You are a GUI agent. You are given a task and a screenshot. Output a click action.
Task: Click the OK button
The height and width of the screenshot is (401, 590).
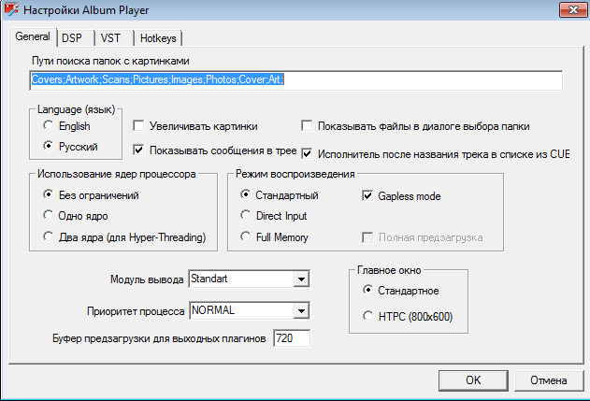(x=473, y=380)
